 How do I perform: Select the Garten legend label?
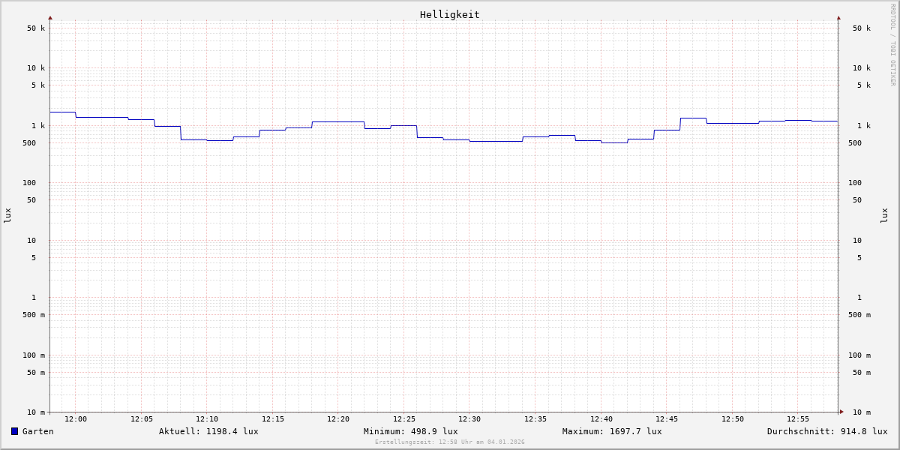pyautogui.click(x=37, y=431)
